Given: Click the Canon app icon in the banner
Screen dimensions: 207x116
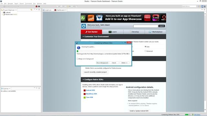Looking at the screenshot, I should (156, 18).
